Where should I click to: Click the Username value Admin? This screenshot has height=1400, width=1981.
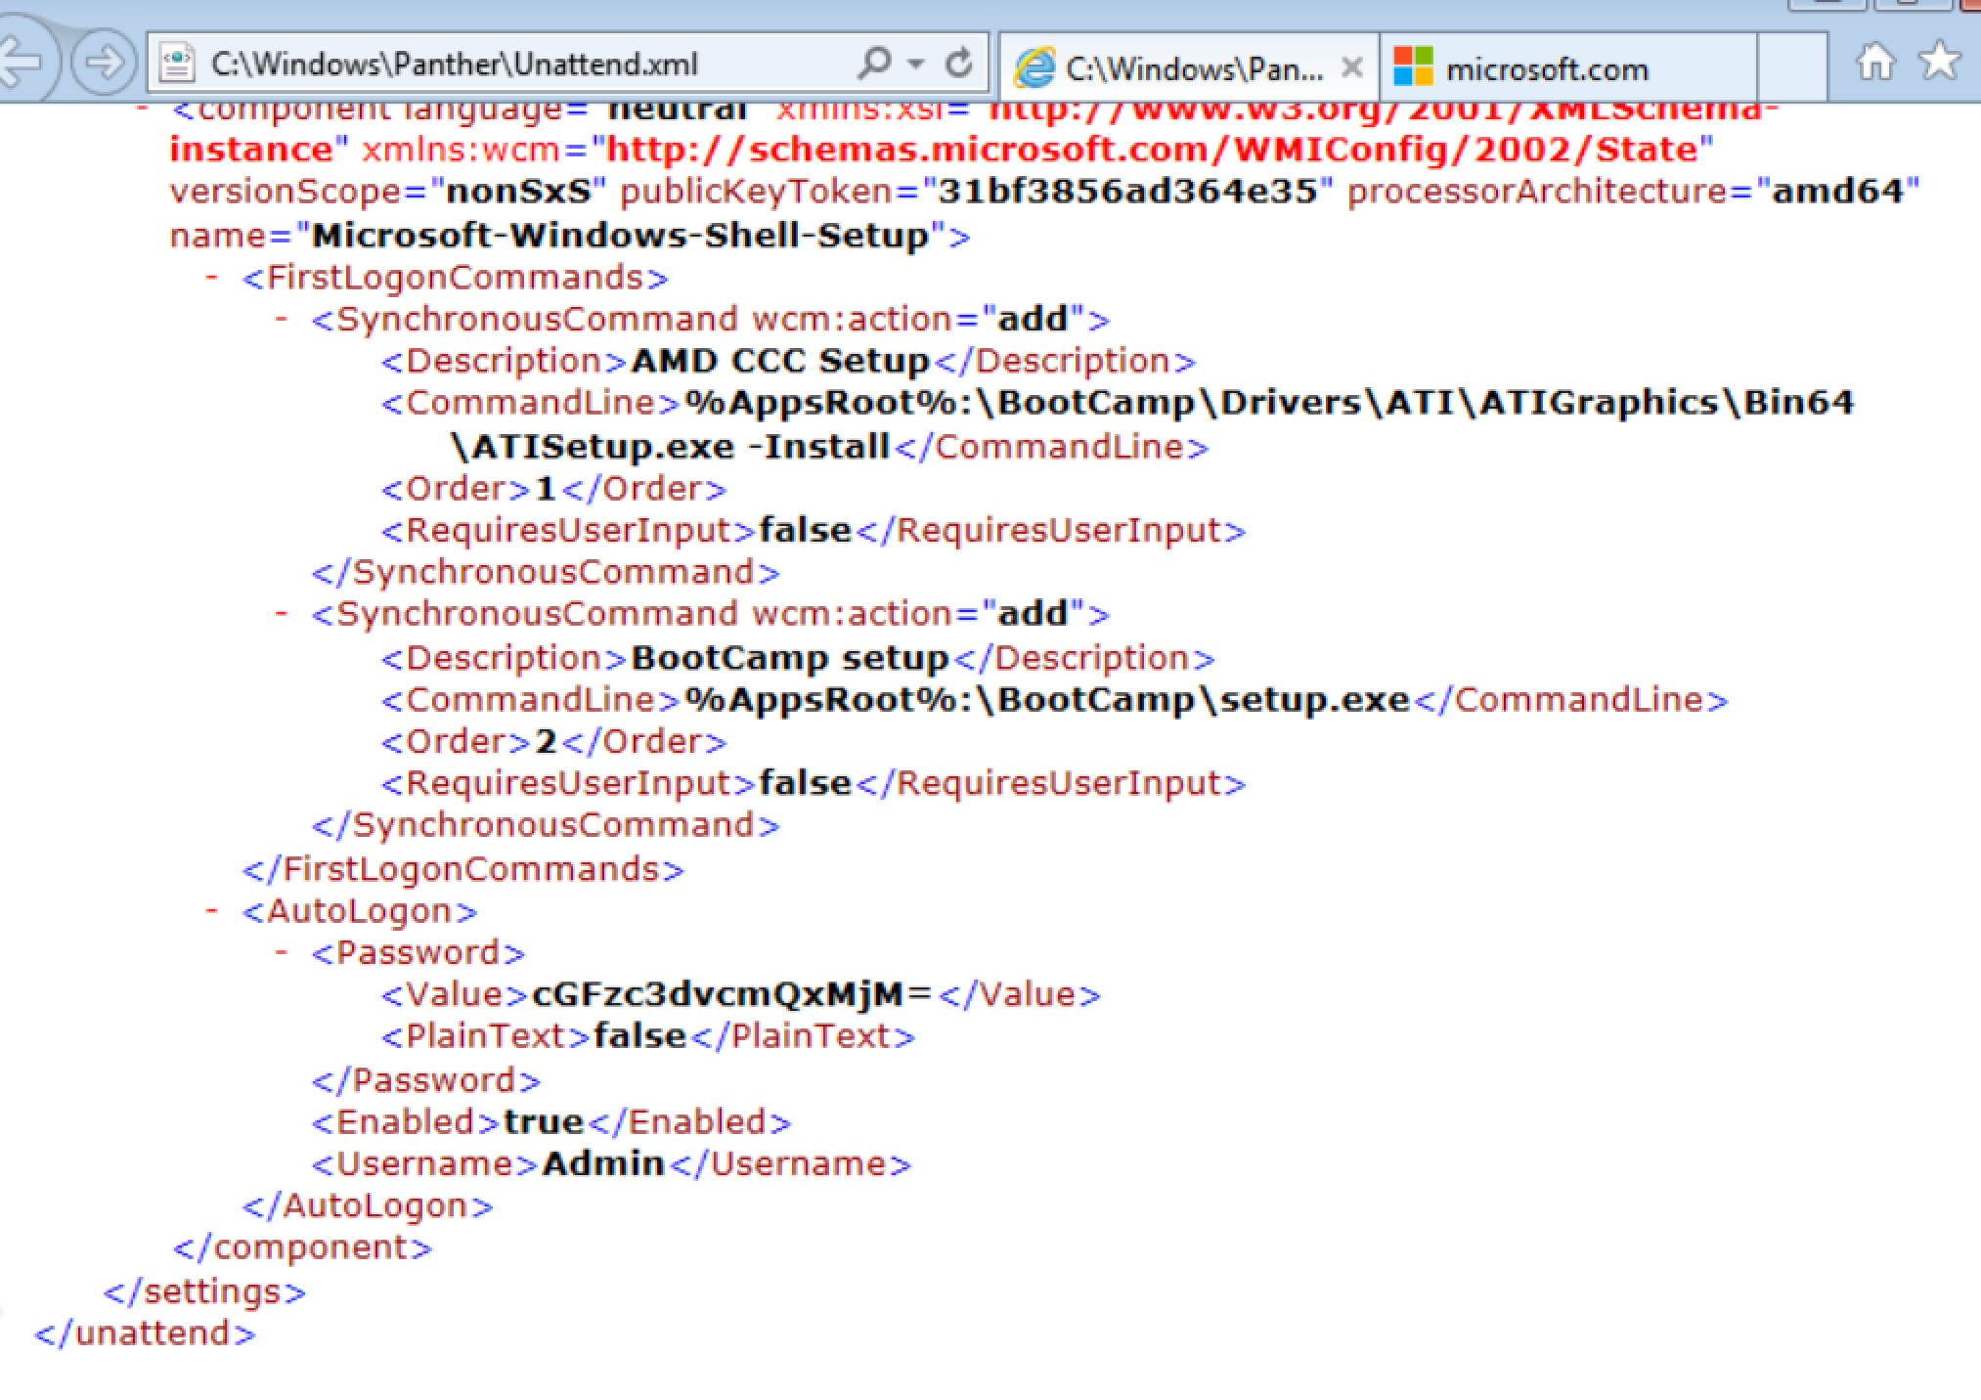(603, 1163)
